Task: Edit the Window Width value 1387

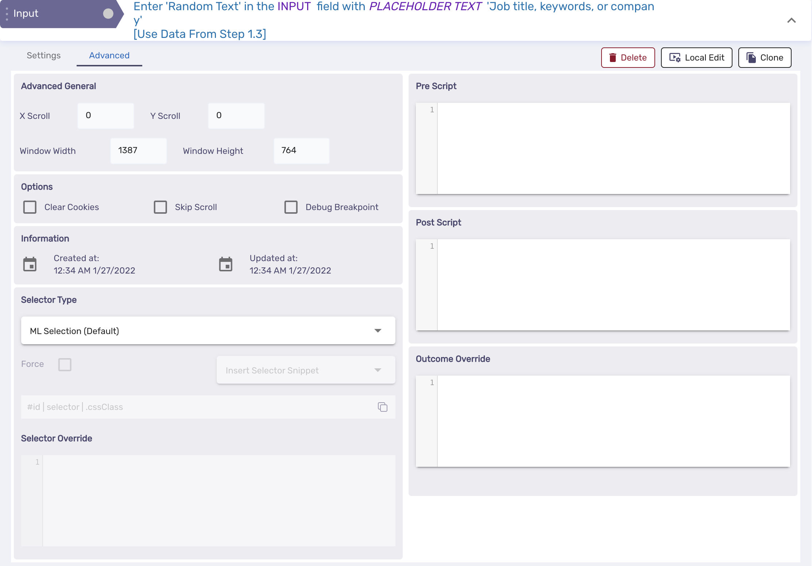Action: (138, 151)
